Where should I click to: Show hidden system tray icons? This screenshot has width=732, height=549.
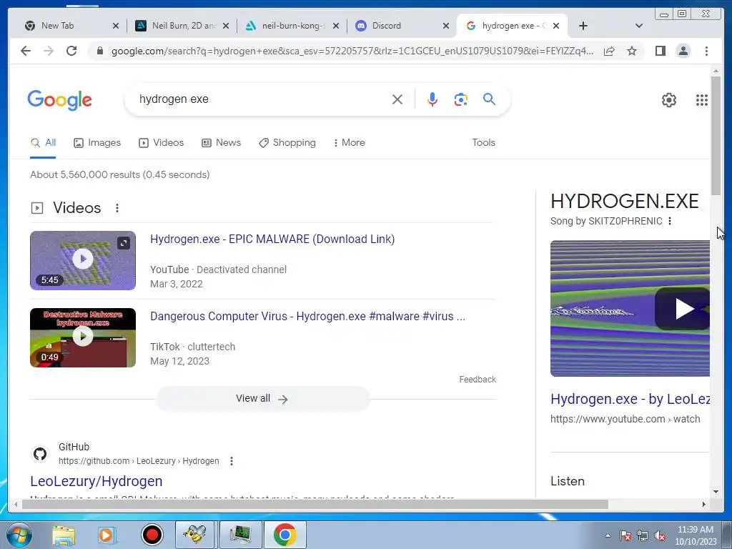click(608, 536)
